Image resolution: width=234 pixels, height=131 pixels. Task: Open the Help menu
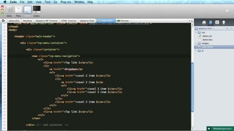click(x=90, y=2)
